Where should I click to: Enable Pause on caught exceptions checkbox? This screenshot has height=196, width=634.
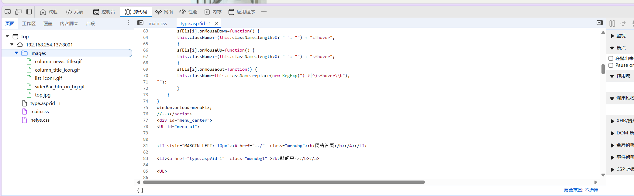click(x=611, y=65)
